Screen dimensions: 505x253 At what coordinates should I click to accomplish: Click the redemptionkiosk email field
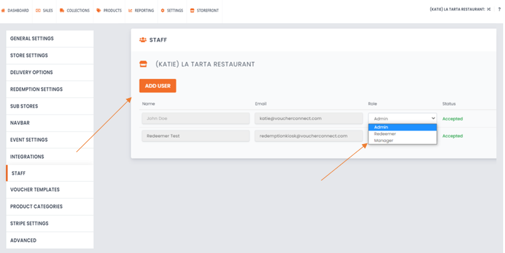[308, 135]
